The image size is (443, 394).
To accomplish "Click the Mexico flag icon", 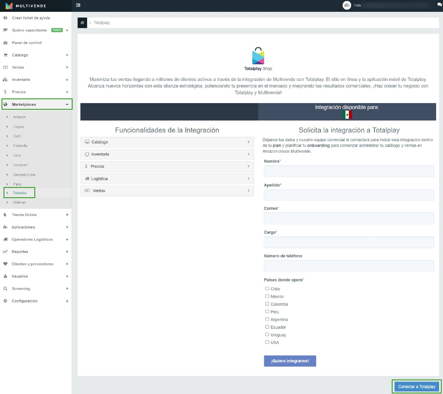I will [347, 115].
